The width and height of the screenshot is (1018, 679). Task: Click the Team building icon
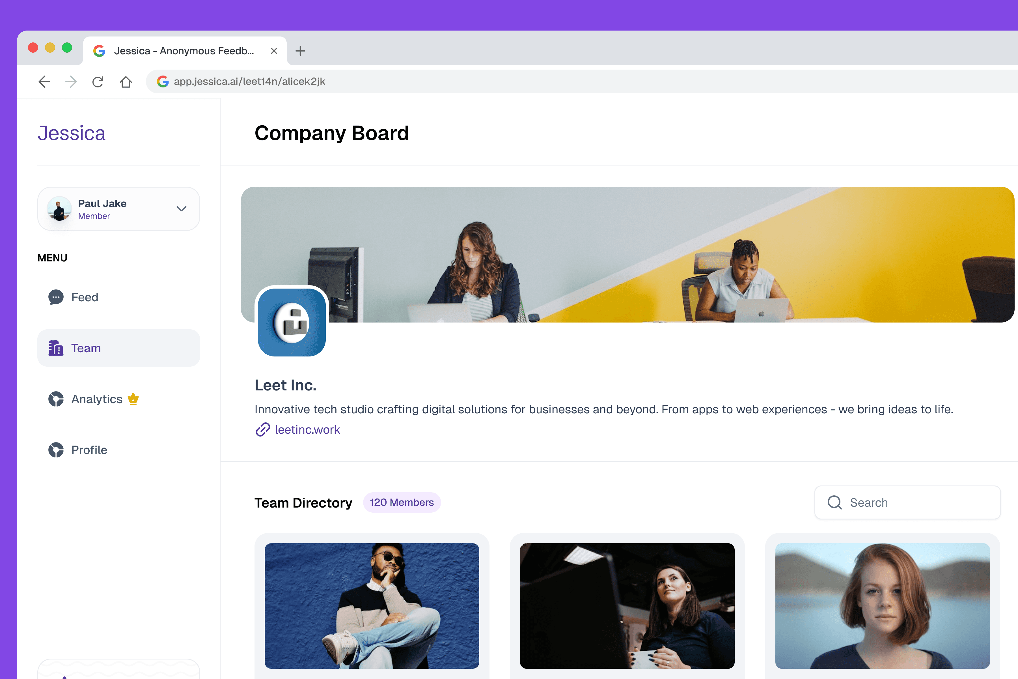56,348
